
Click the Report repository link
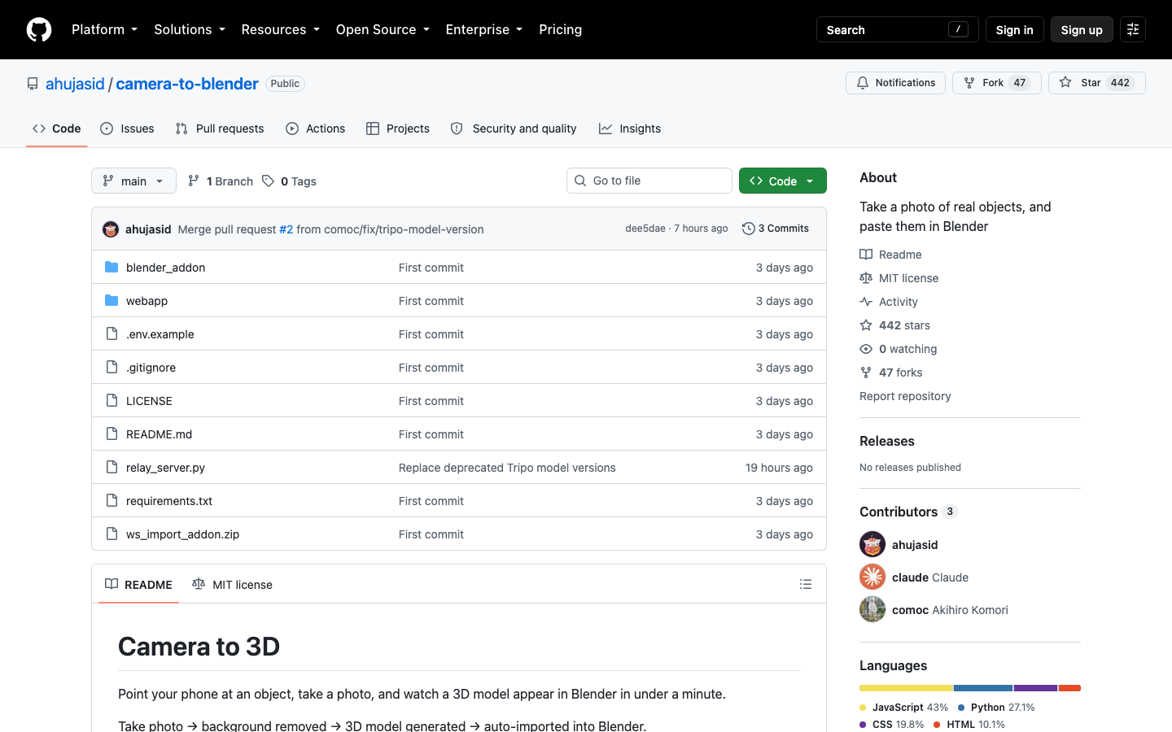pos(905,396)
